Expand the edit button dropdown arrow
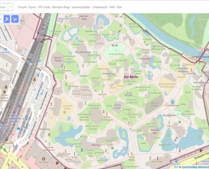209x169 pixels. pos(11,7)
